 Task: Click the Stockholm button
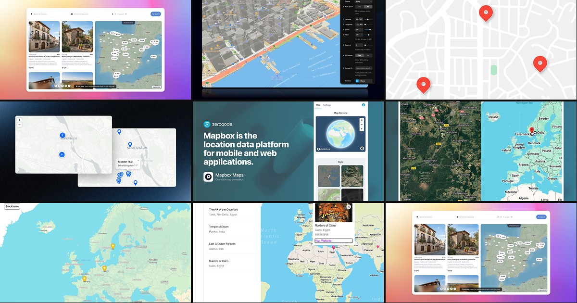(x=12, y=206)
